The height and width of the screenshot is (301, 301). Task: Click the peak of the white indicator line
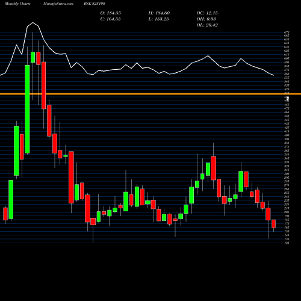coord(33,22)
